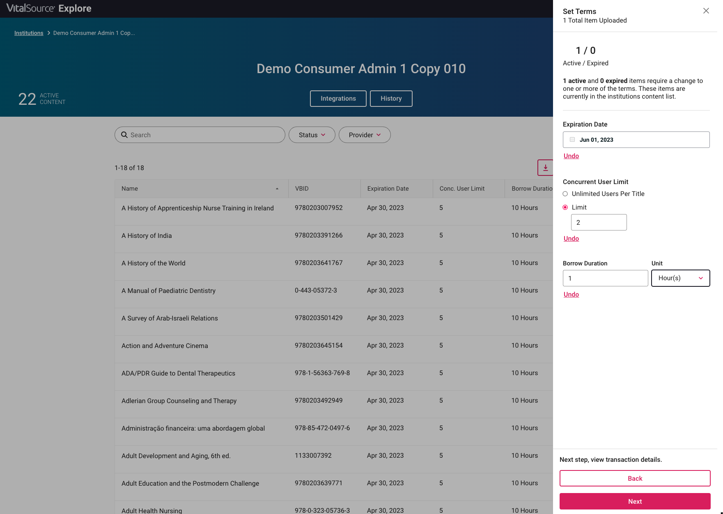The width and height of the screenshot is (723, 514).
Task: Click the download icon above the table
Action: point(545,168)
